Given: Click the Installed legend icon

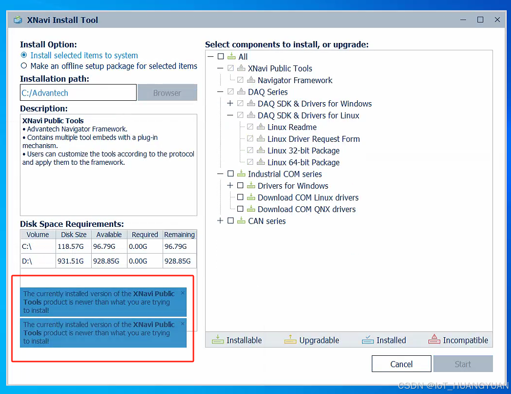Looking at the screenshot, I should (x=368, y=340).
